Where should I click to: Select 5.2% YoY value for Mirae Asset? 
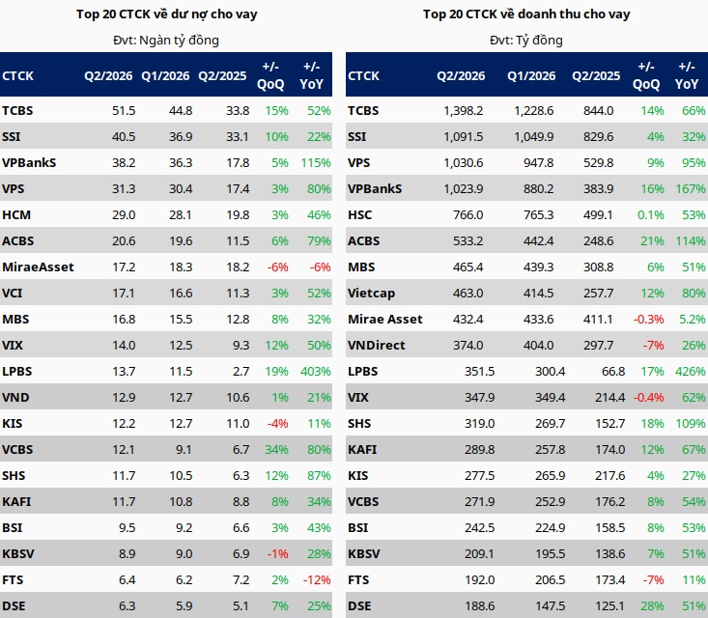pyautogui.click(x=693, y=320)
